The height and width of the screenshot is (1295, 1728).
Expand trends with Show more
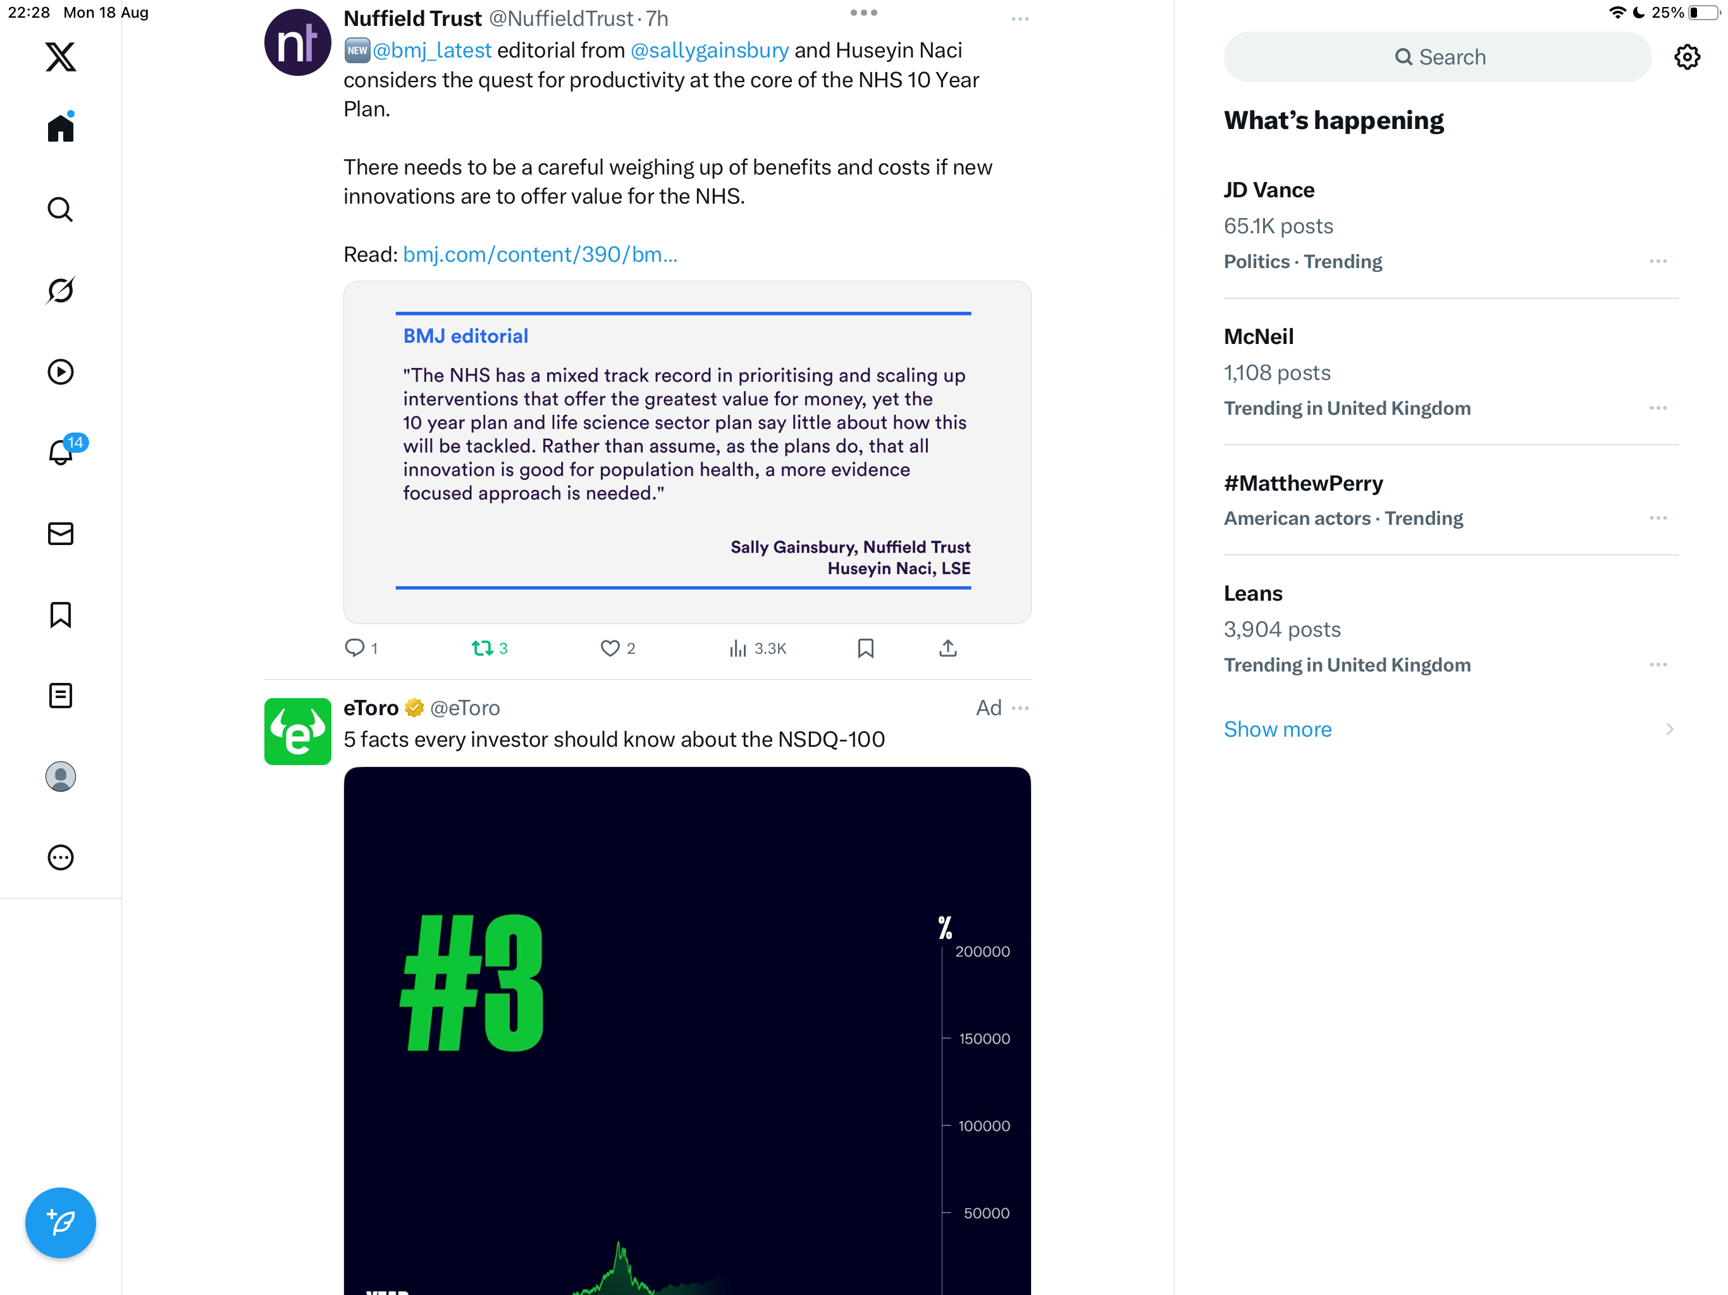click(1277, 728)
